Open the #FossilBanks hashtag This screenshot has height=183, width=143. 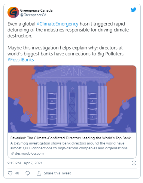click(x=21, y=60)
